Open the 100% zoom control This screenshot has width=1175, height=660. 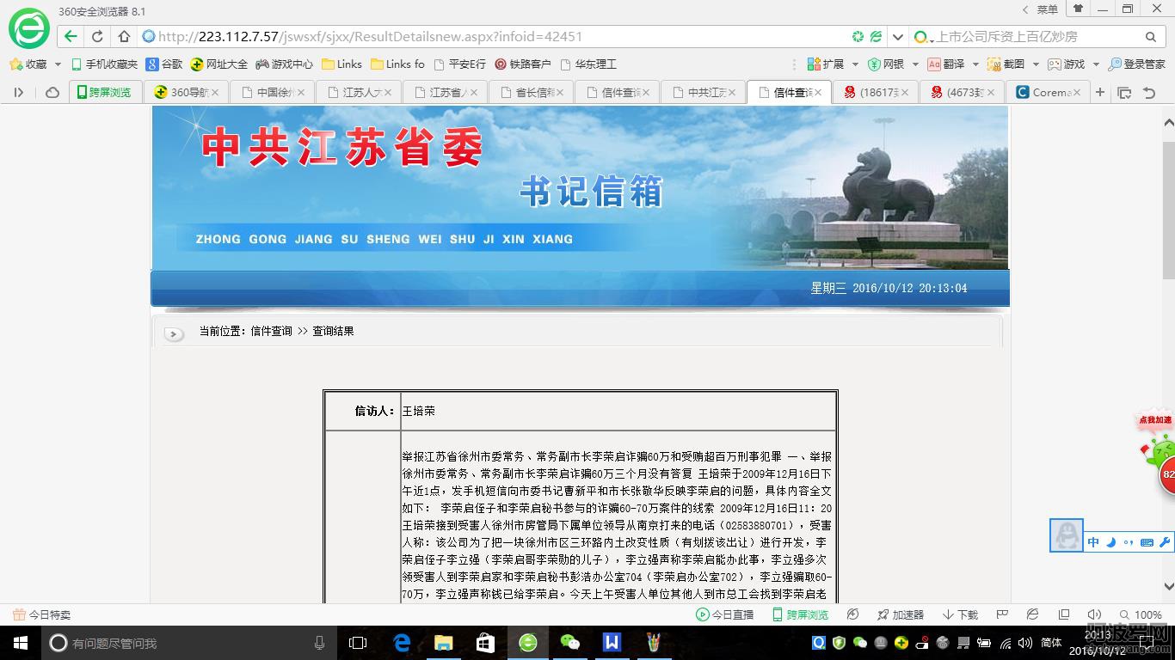[1141, 614]
